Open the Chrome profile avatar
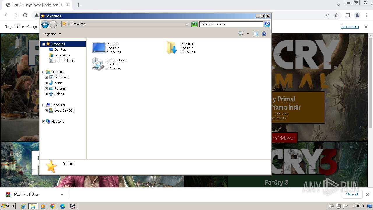The width and height of the screenshot is (373, 210). coord(357,15)
